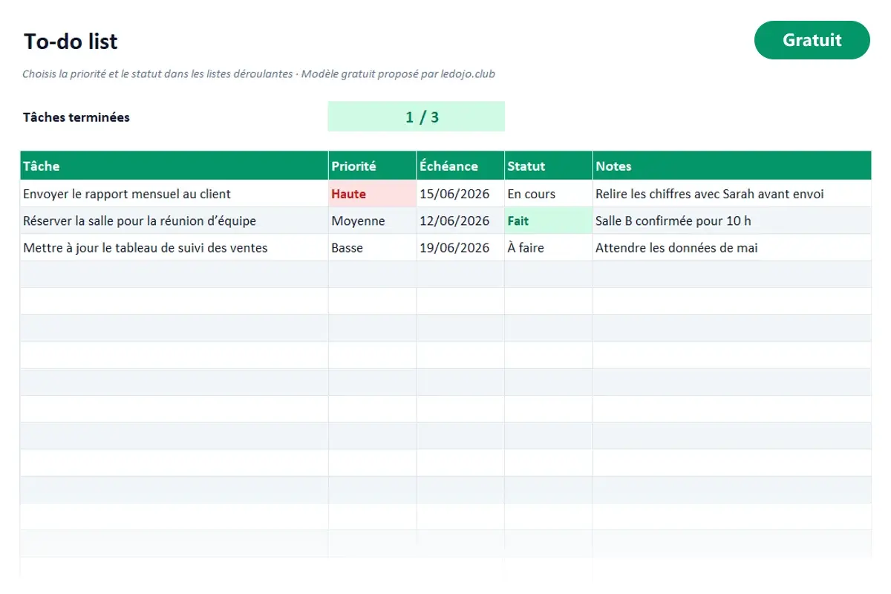Select note Relire les chiffres avec Sarah

point(732,194)
